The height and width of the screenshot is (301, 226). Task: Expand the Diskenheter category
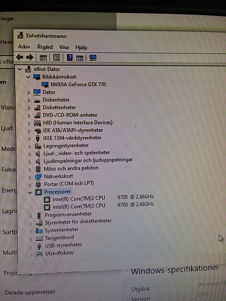click(28, 101)
